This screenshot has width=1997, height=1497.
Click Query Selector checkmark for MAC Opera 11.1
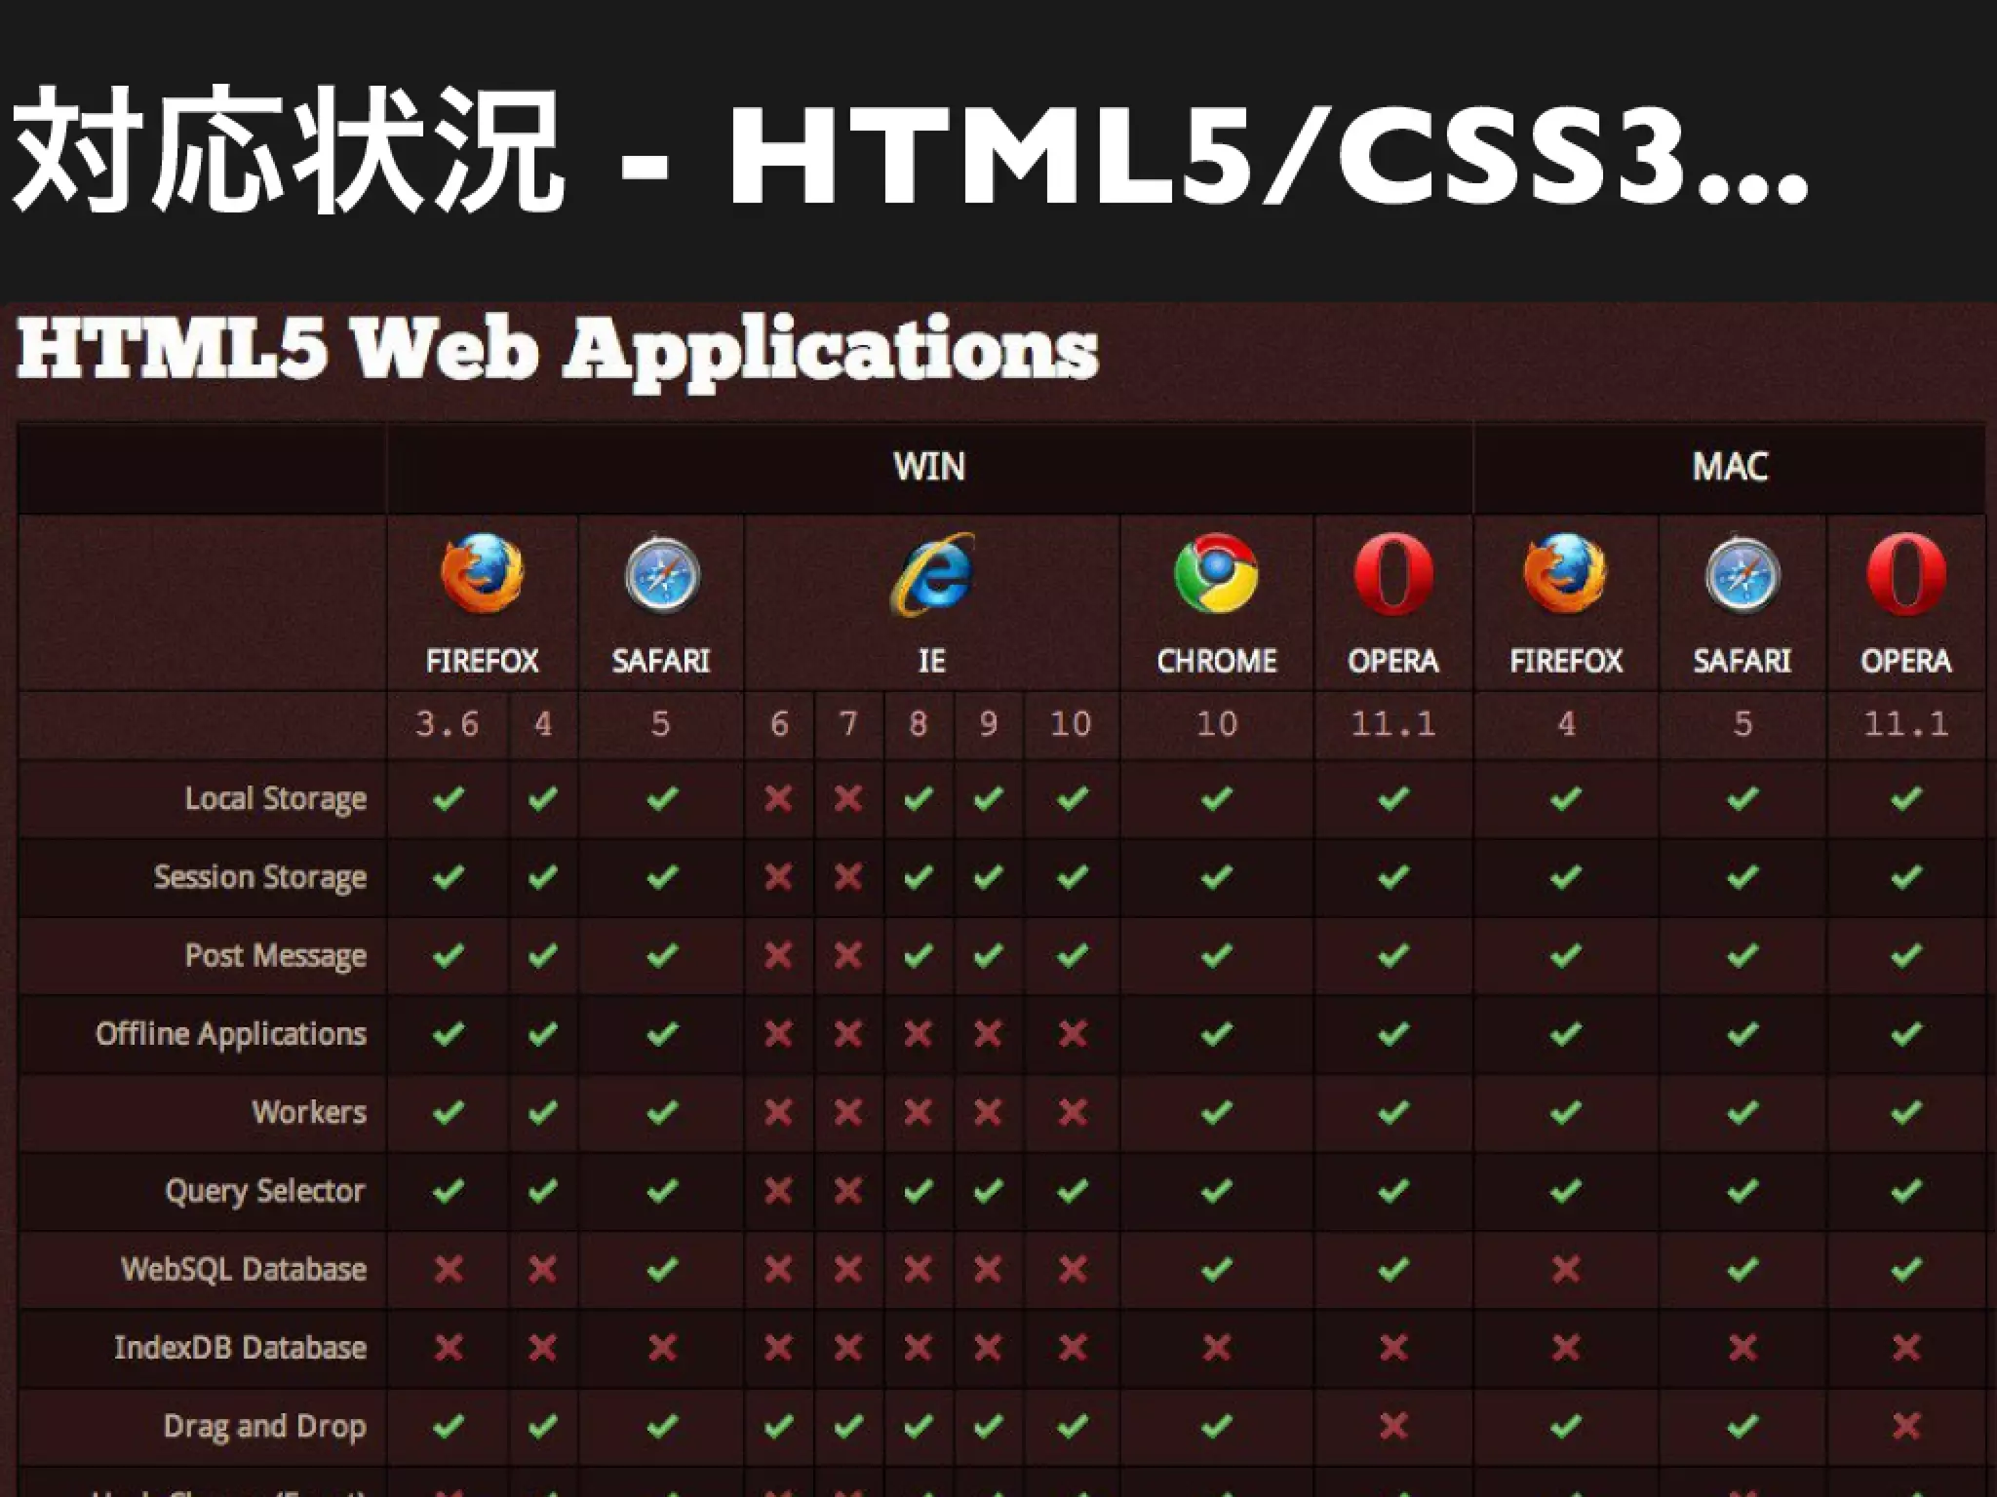tap(1906, 1190)
